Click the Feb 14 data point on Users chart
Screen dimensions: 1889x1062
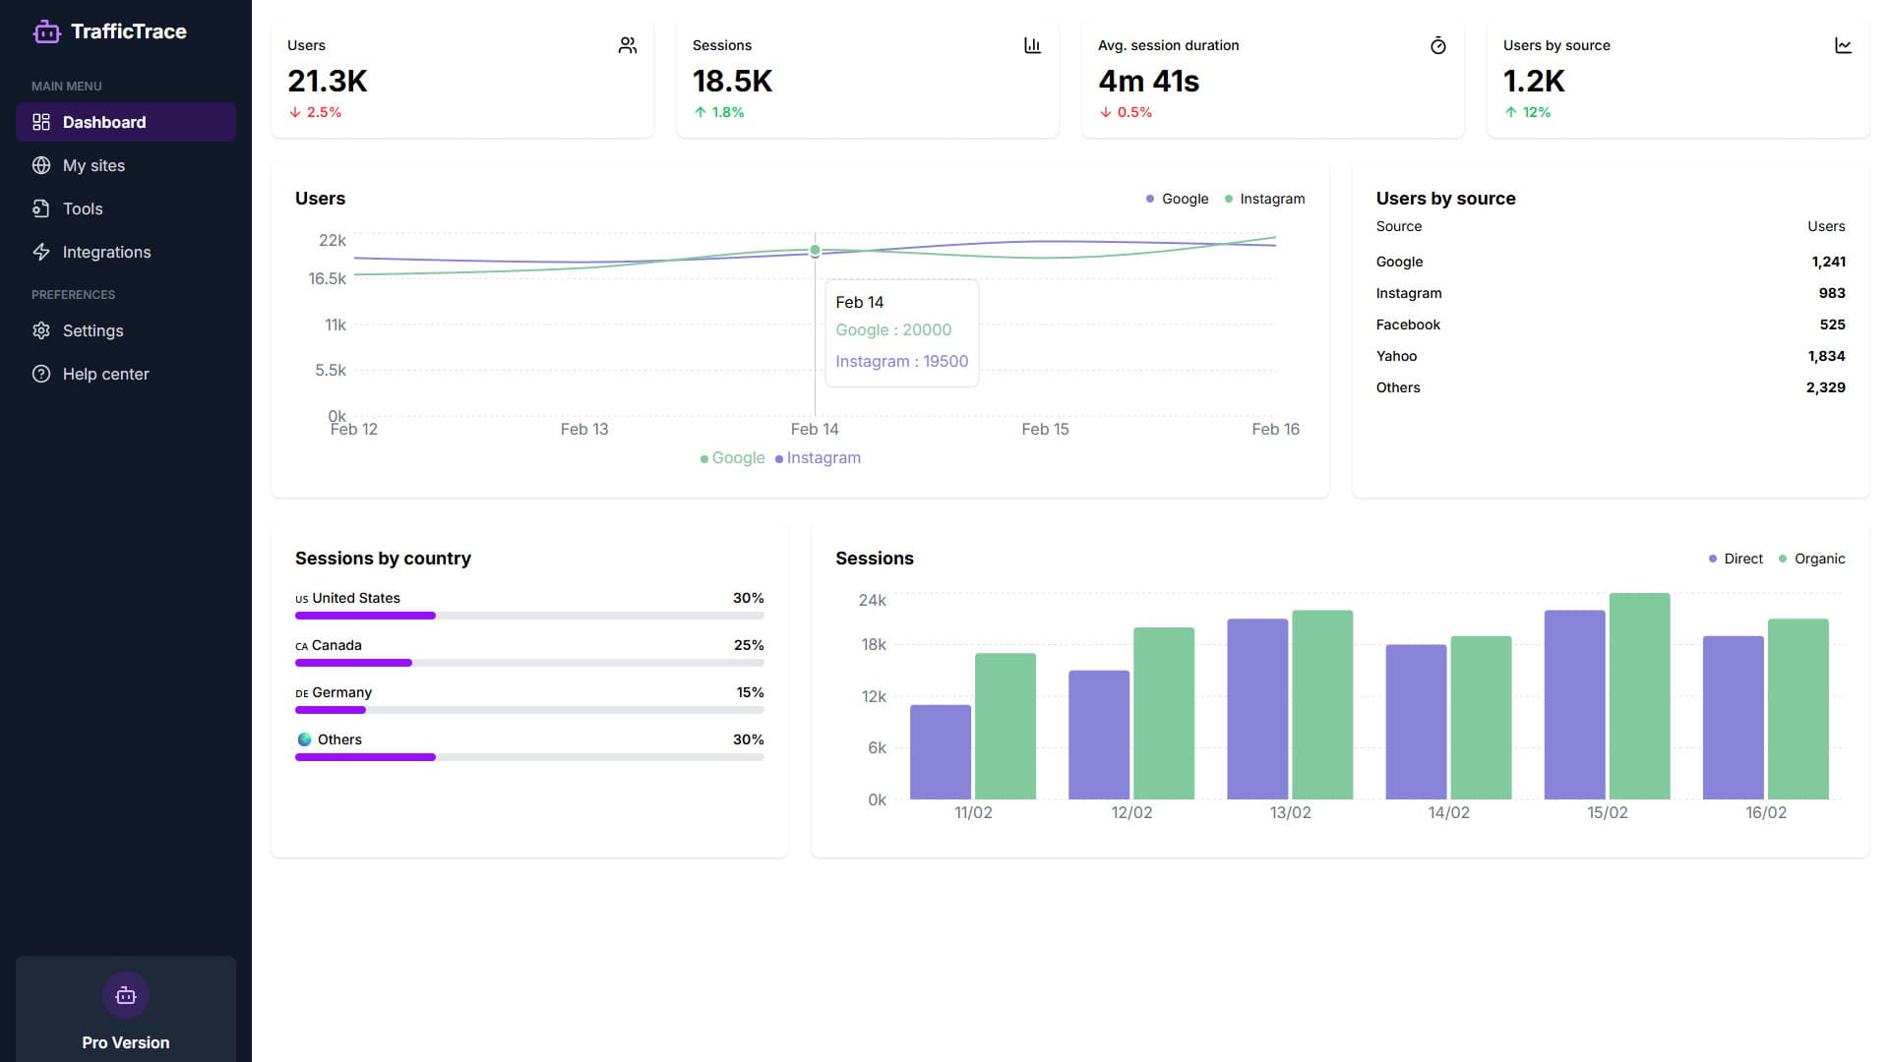[x=815, y=251]
